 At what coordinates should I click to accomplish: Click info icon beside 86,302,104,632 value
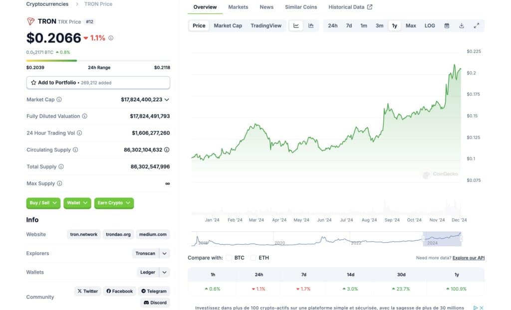click(x=167, y=150)
